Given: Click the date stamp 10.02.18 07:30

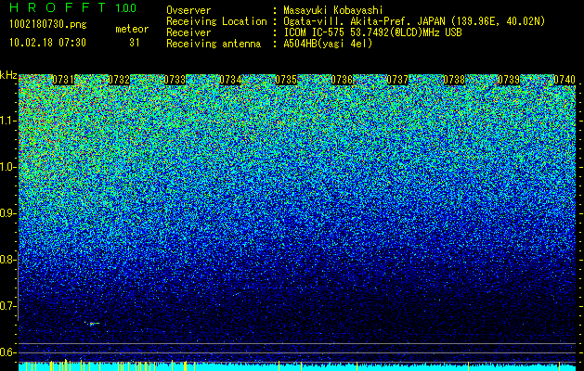Looking at the screenshot, I should pyautogui.click(x=47, y=43).
